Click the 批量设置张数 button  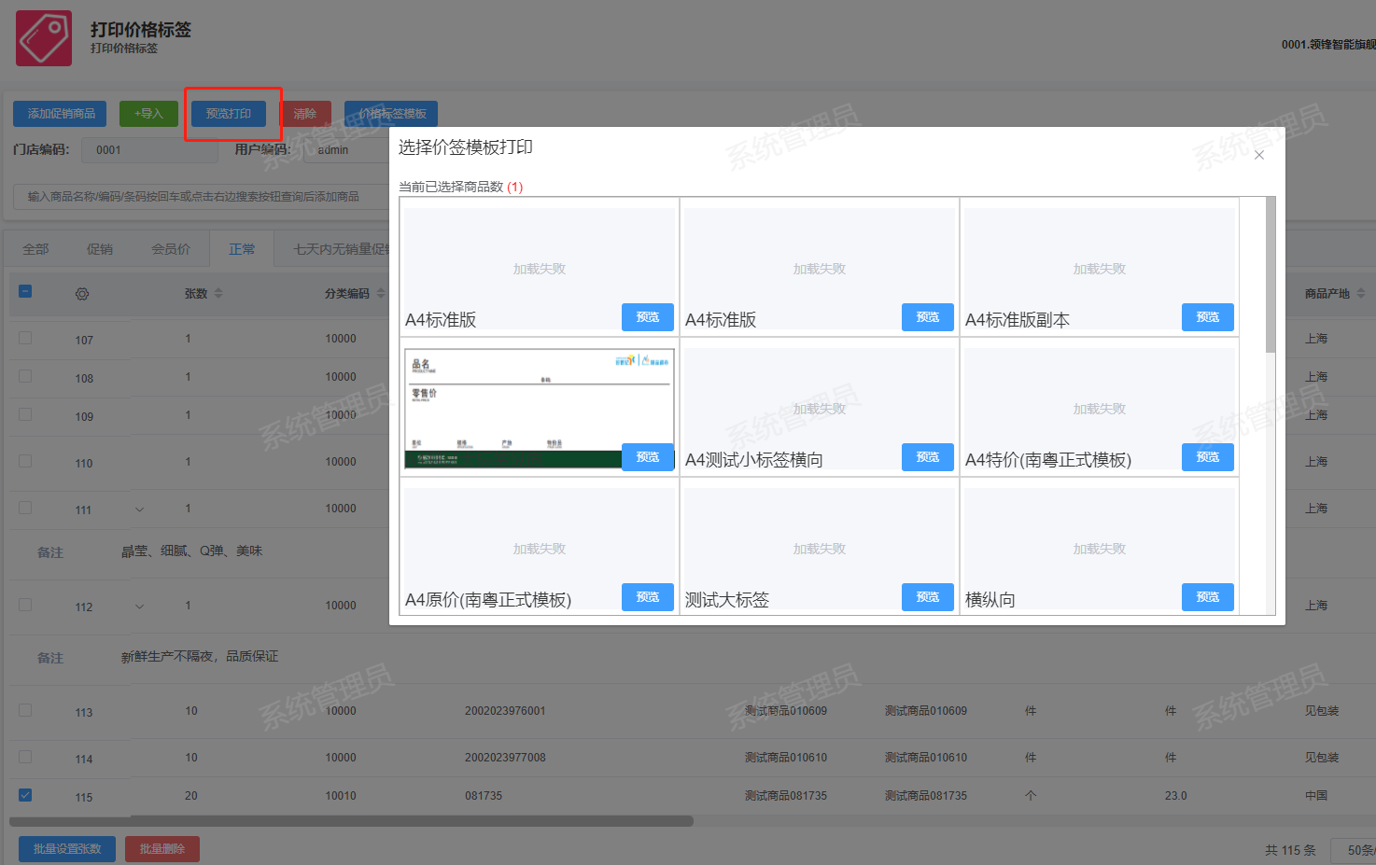click(67, 849)
